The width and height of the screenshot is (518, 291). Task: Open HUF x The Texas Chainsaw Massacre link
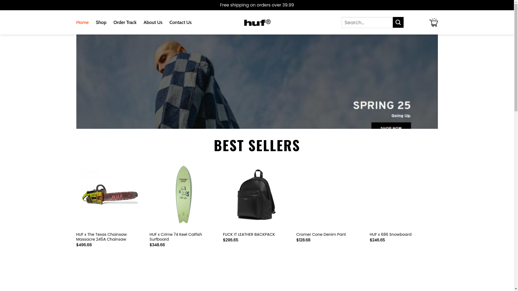(101, 237)
